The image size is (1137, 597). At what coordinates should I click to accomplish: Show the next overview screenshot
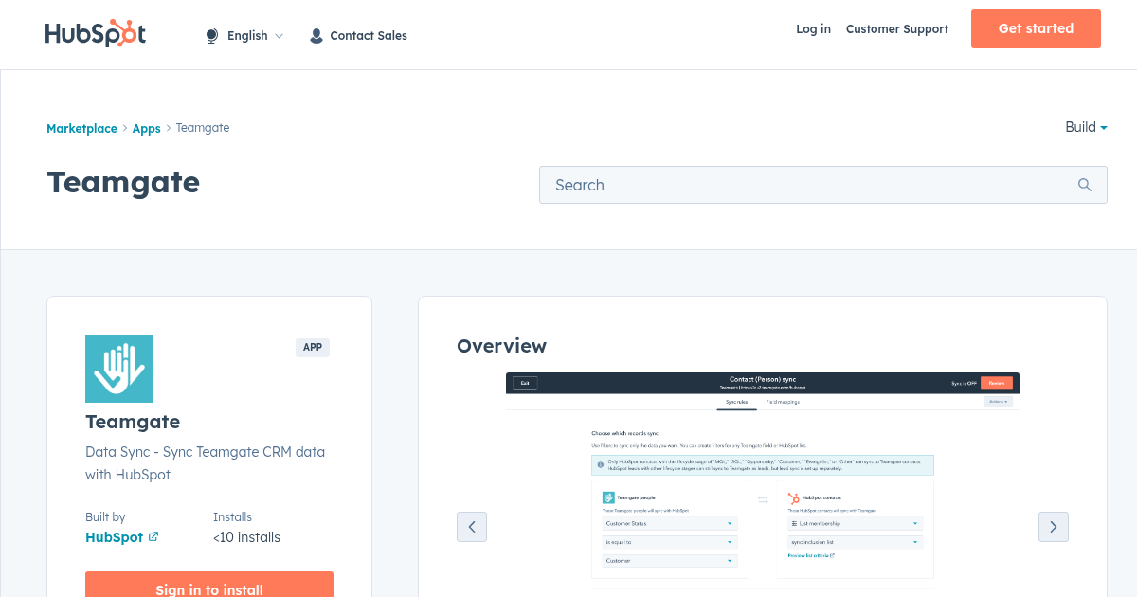[1054, 527]
